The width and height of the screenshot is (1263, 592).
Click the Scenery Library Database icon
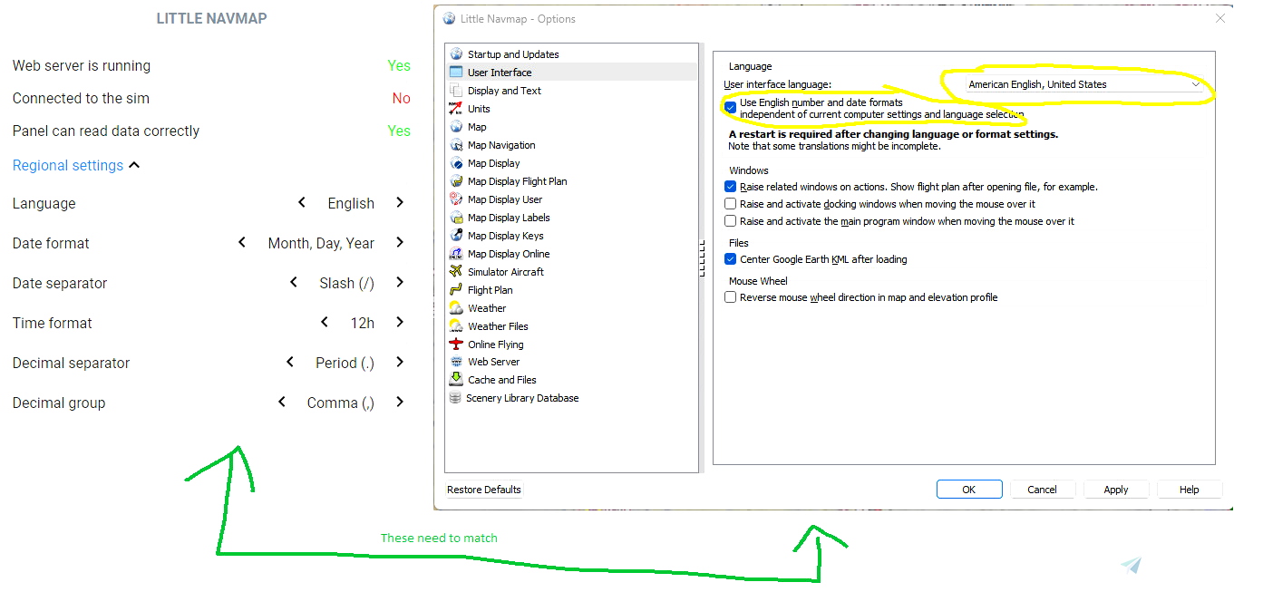tap(456, 398)
